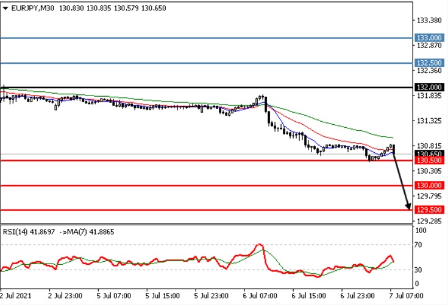The height and width of the screenshot is (305, 448).
Task: Click the 132.870 price scale value
Action: coord(430,46)
